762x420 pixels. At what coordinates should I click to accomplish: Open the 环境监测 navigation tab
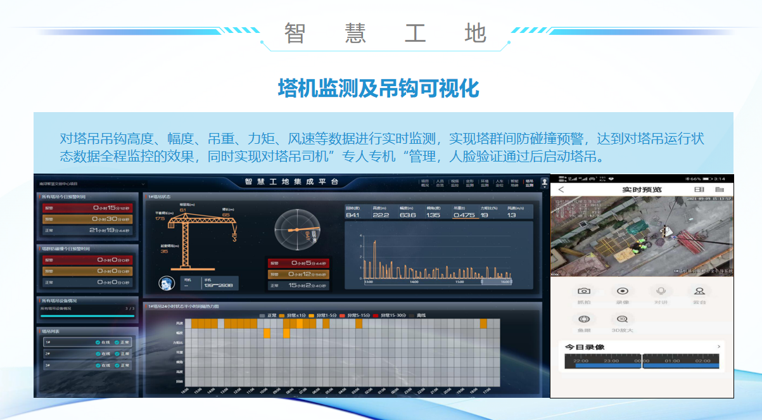click(485, 183)
